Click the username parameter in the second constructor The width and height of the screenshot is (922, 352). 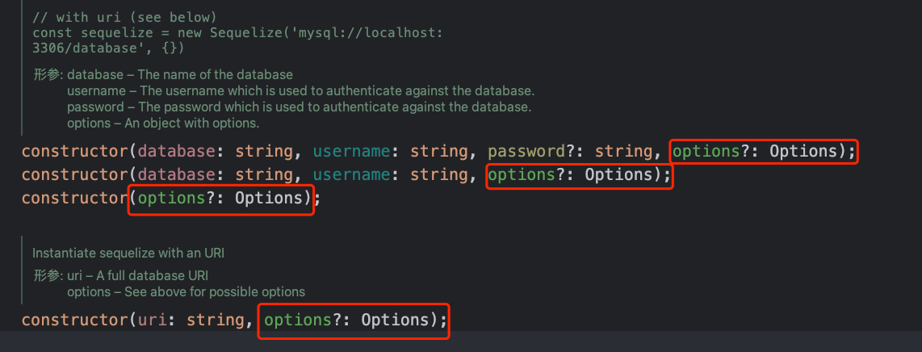click(x=352, y=174)
